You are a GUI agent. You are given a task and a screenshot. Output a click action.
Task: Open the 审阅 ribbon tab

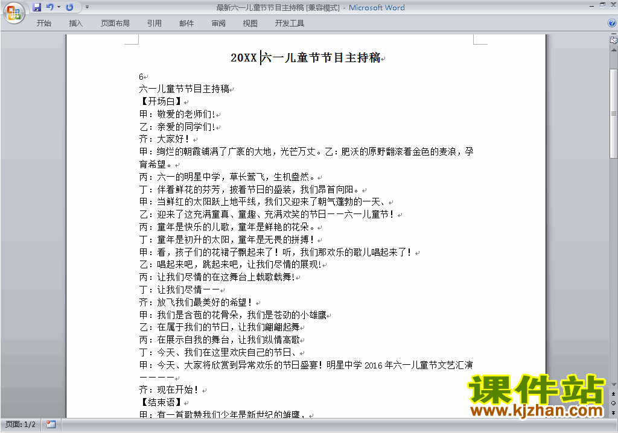click(218, 24)
